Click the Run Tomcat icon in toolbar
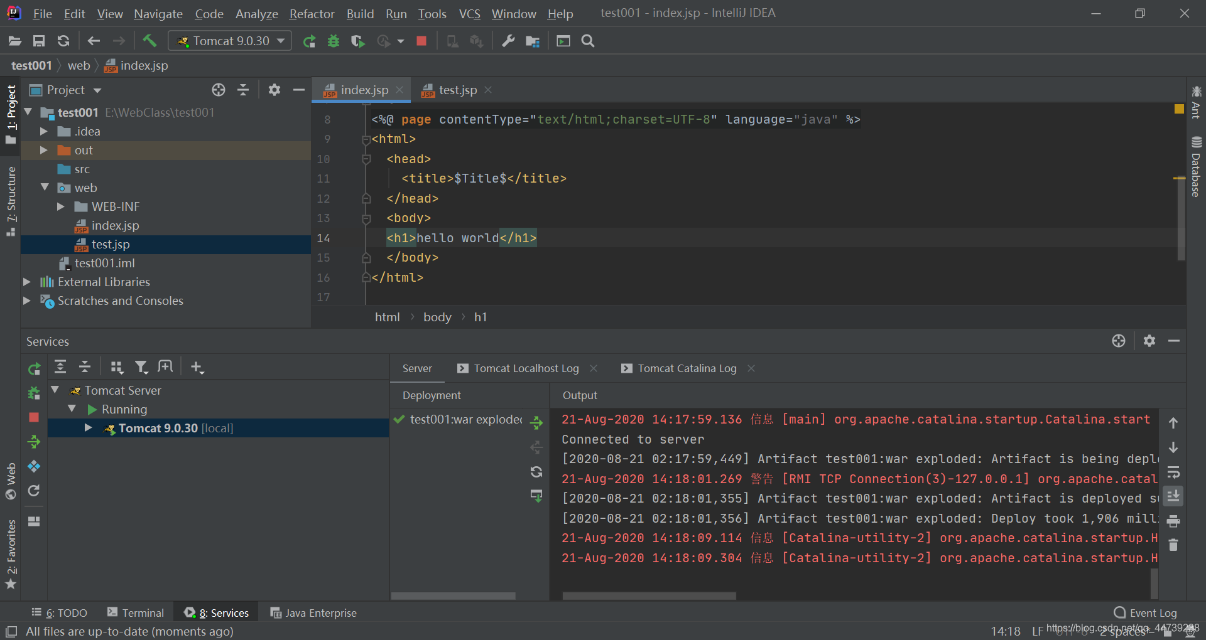 tap(309, 41)
